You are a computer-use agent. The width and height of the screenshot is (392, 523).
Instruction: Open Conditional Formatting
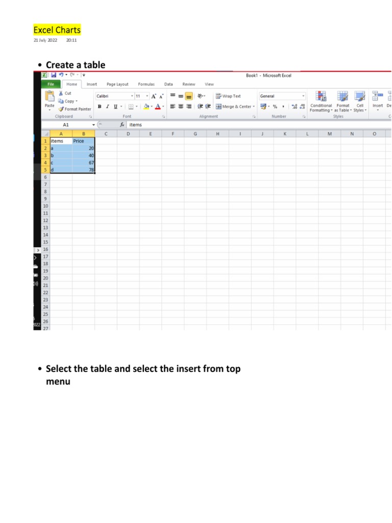click(321, 102)
